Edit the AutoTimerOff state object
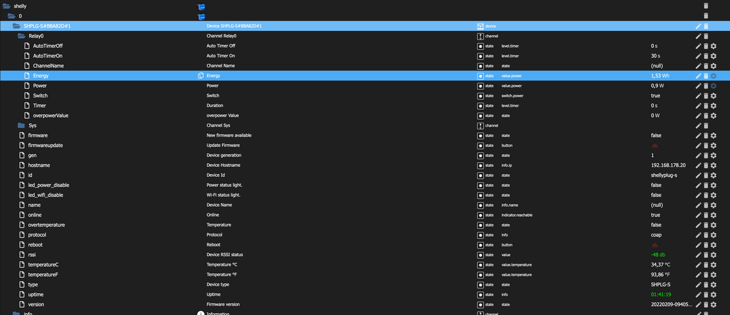Image resolution: width=730 pixels, height=315 pixels. [698, 46]
